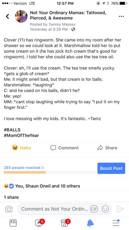Toggle the Haha reaction on the post

coord(21,148)
